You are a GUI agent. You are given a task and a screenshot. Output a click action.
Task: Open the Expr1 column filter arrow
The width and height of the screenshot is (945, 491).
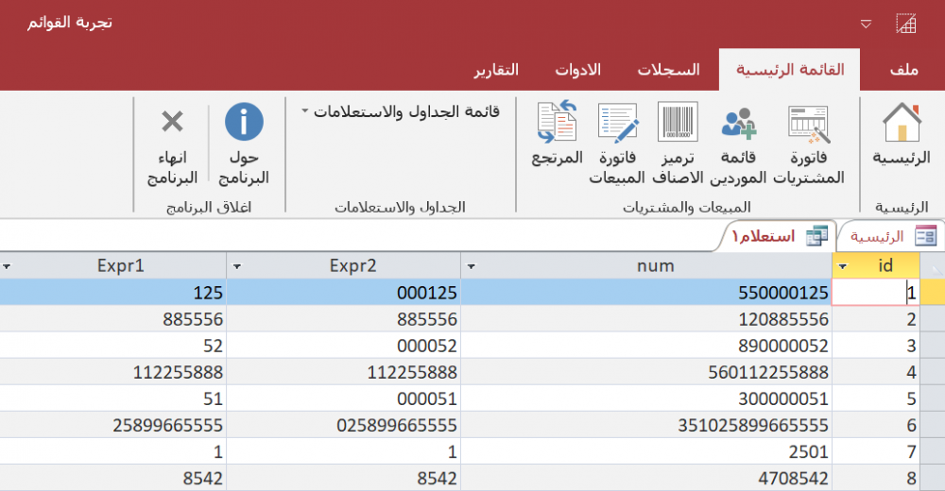[8, 266]
